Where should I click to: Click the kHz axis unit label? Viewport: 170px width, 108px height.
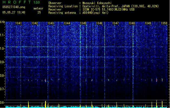2,22
